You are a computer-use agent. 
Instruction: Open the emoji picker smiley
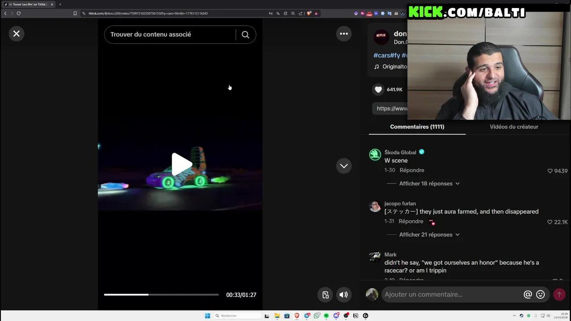coord(541,294)
